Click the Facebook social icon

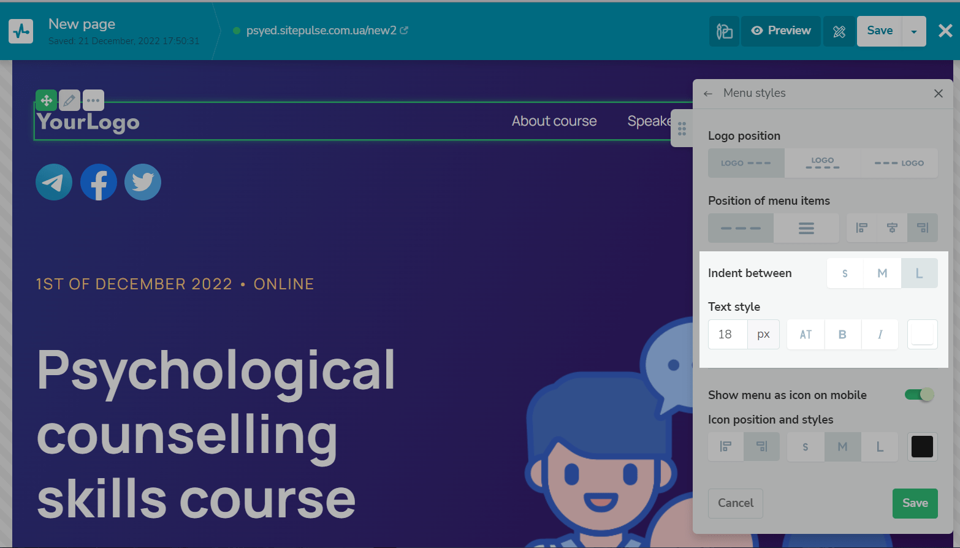click(99, 182)
